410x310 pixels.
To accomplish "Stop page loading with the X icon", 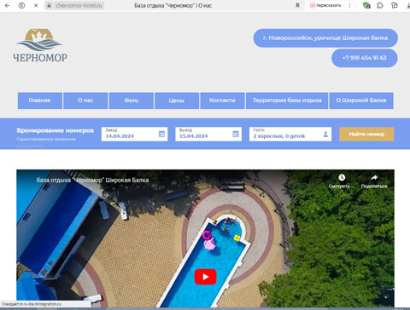I will pos(36,5).
